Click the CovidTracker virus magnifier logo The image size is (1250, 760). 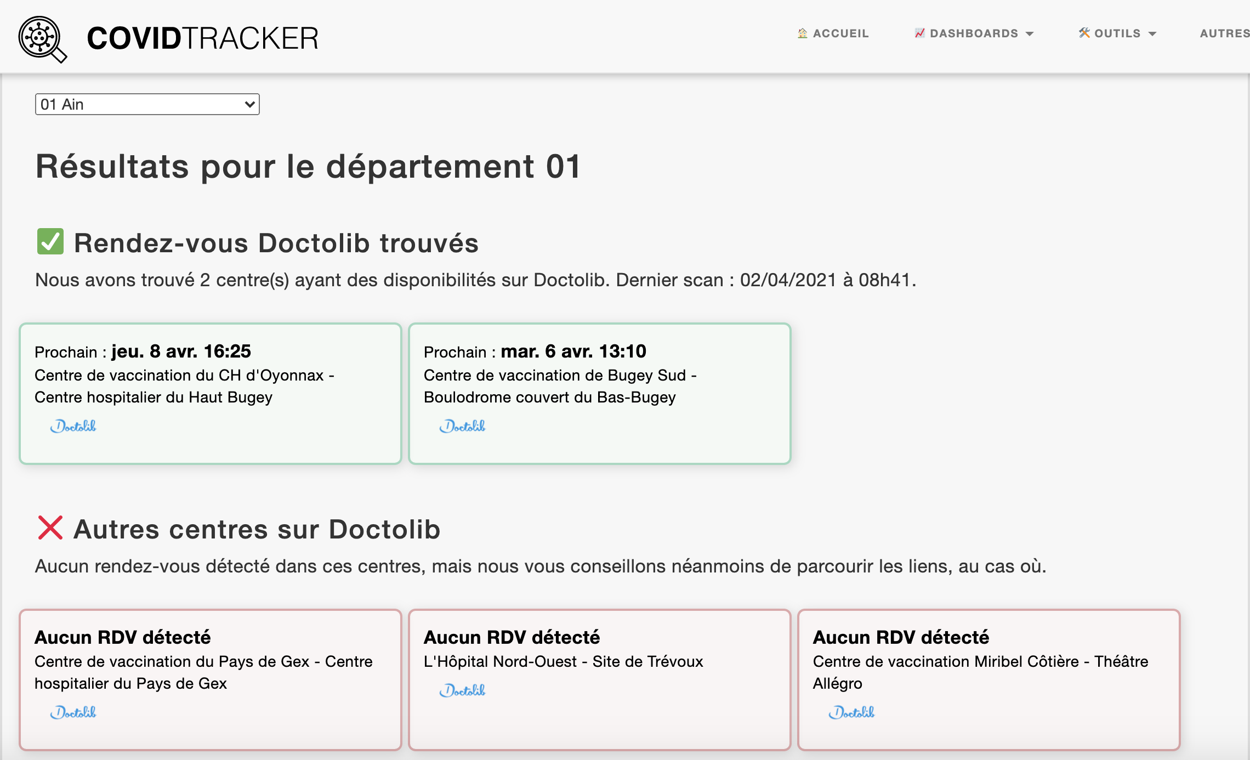(x=43, y=39)
